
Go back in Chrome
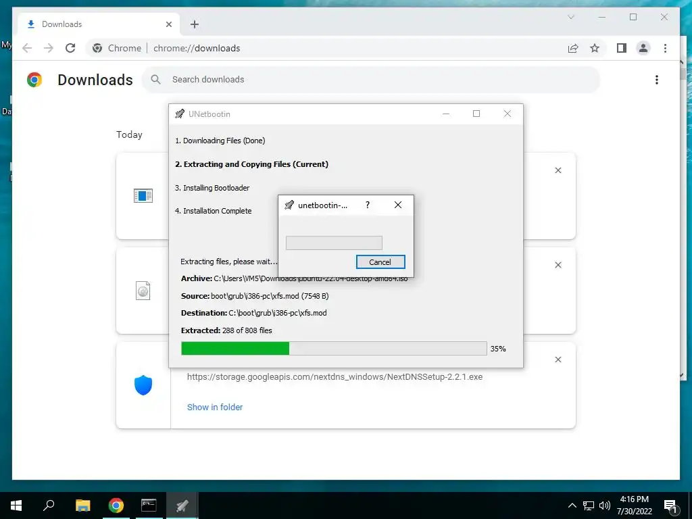coord(27,48)
